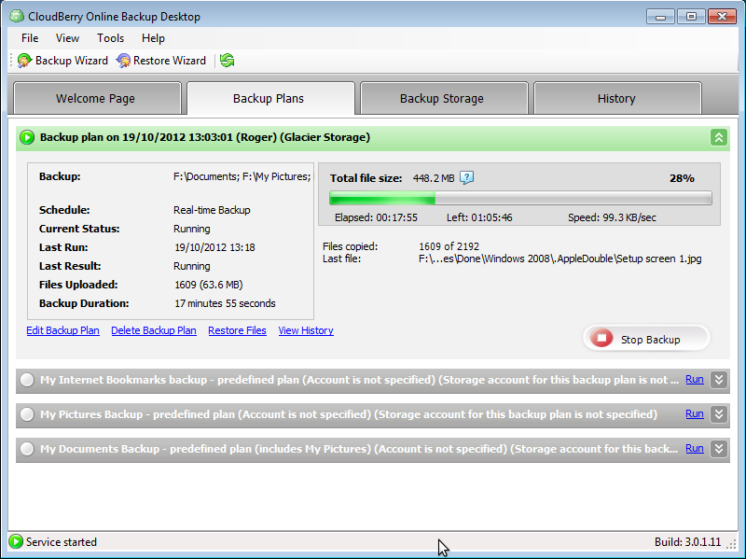The width and height of the screenshot is (746, 559).
Task: Minimize the CloudBerry window
Action: tap(660, 17)
